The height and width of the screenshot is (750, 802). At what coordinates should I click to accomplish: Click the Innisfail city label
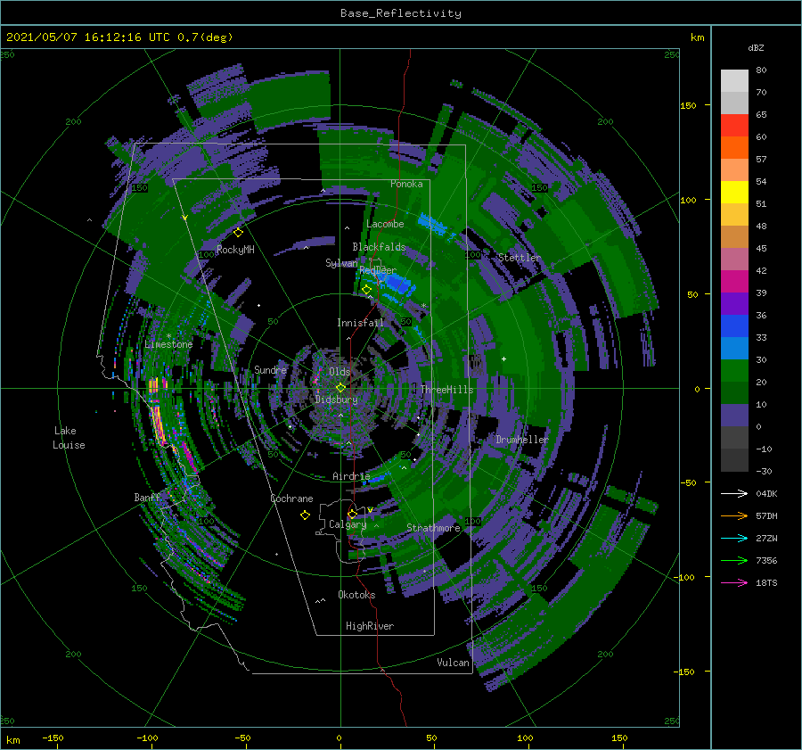pos(360,323)
